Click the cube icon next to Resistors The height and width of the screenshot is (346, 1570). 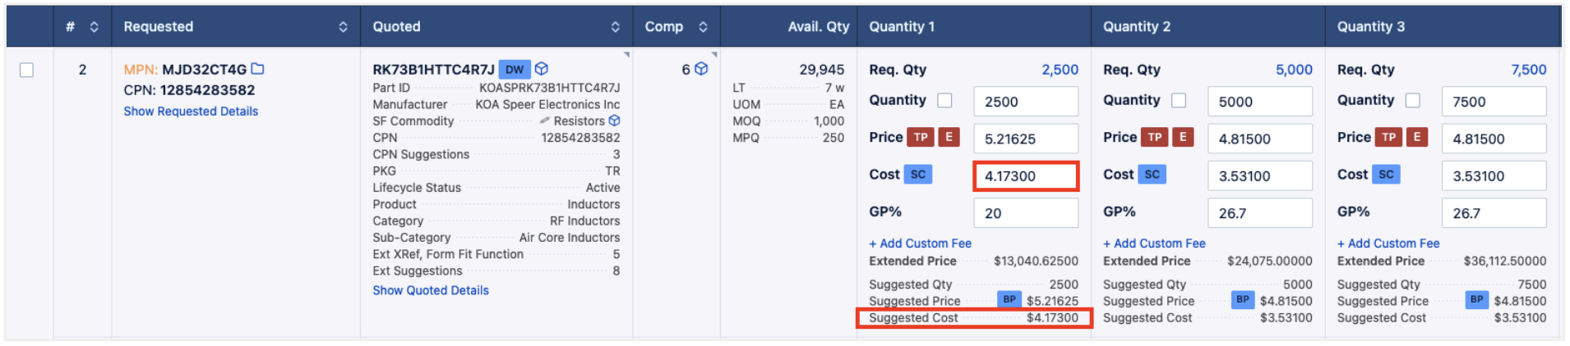point(614,121)
